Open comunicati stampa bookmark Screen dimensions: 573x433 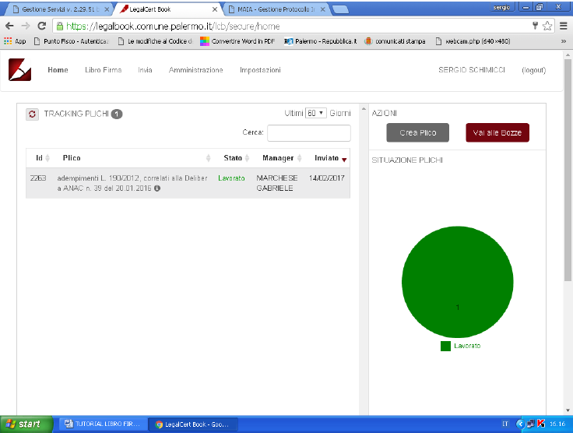click(395, 41)
